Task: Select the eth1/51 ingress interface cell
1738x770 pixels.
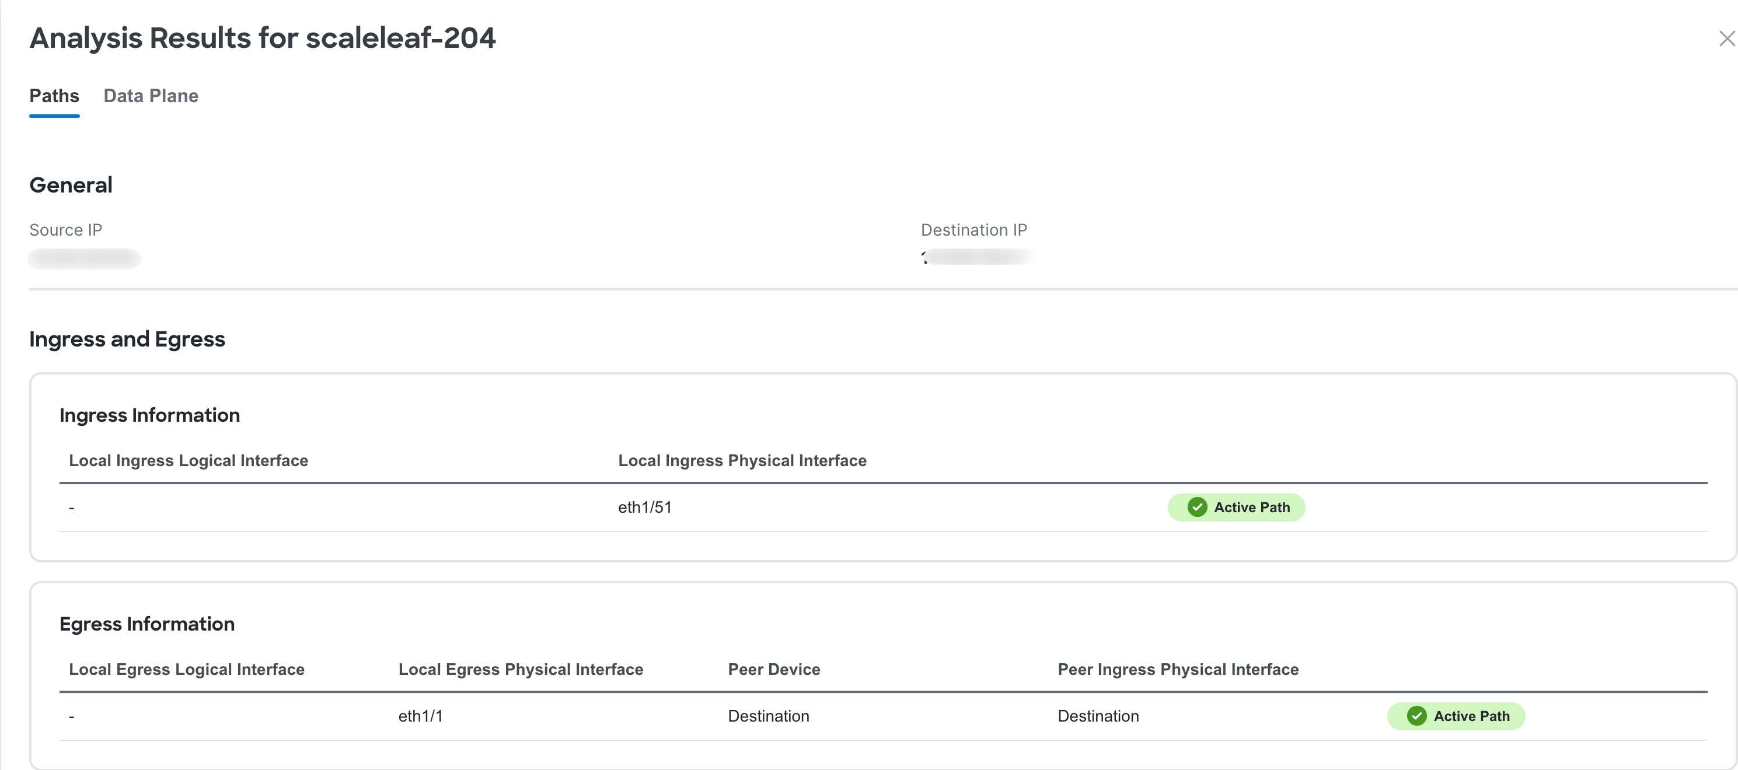Action: pos(645,507)
